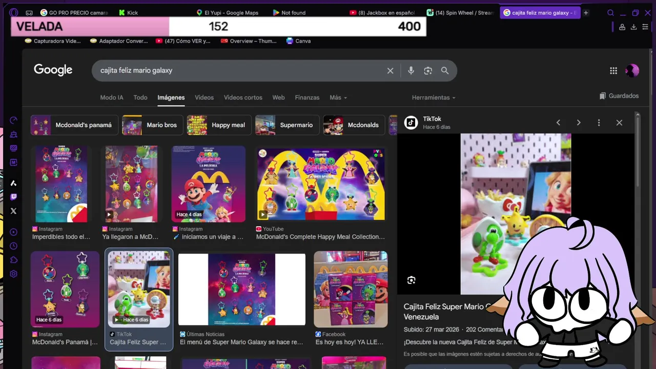Filter by Supermario chip
Viewport: 656px width, 369px height.
(x=287, y=125)
